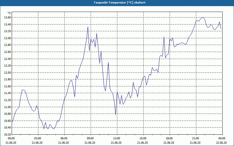The image size is (234, 146).
Task: Click the 11,40 y-axis label
Action: (x=8, y=93)
